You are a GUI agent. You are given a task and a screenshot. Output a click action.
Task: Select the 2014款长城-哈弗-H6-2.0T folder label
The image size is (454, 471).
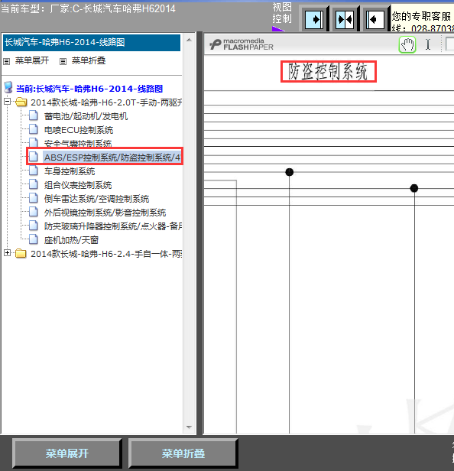pyautogui.click(x=106, y=102)
